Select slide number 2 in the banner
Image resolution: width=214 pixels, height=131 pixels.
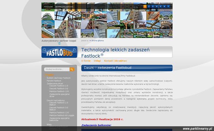click(x=149, y=6)
